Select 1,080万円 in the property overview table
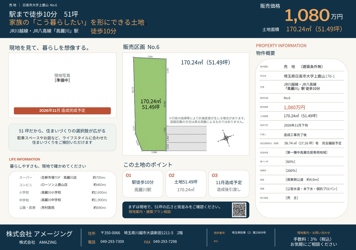Image resolution: width=356 pixels, height=250 pixels. 294,107
